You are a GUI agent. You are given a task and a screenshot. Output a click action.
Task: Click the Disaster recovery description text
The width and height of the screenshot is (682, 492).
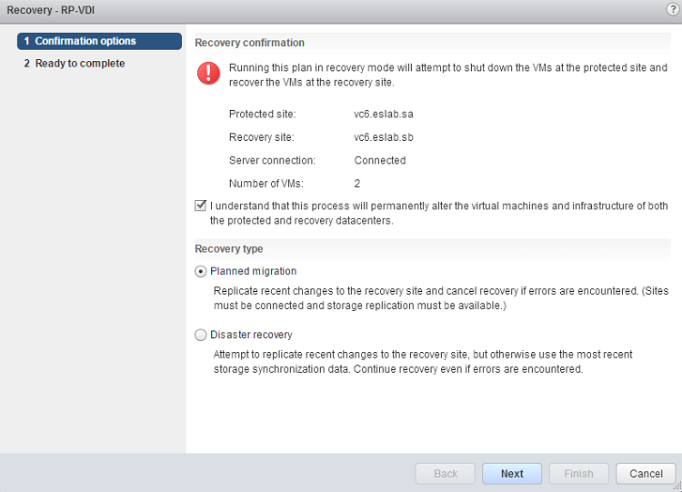coord(423,362)
